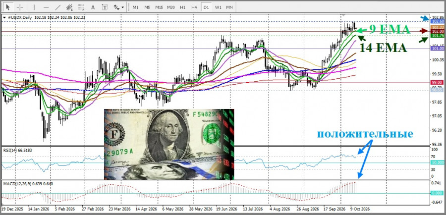Screen dimensions: 446x215
Task: Pick the Text tool marked A
Action: pyautogui.click(x=93, y=7)
